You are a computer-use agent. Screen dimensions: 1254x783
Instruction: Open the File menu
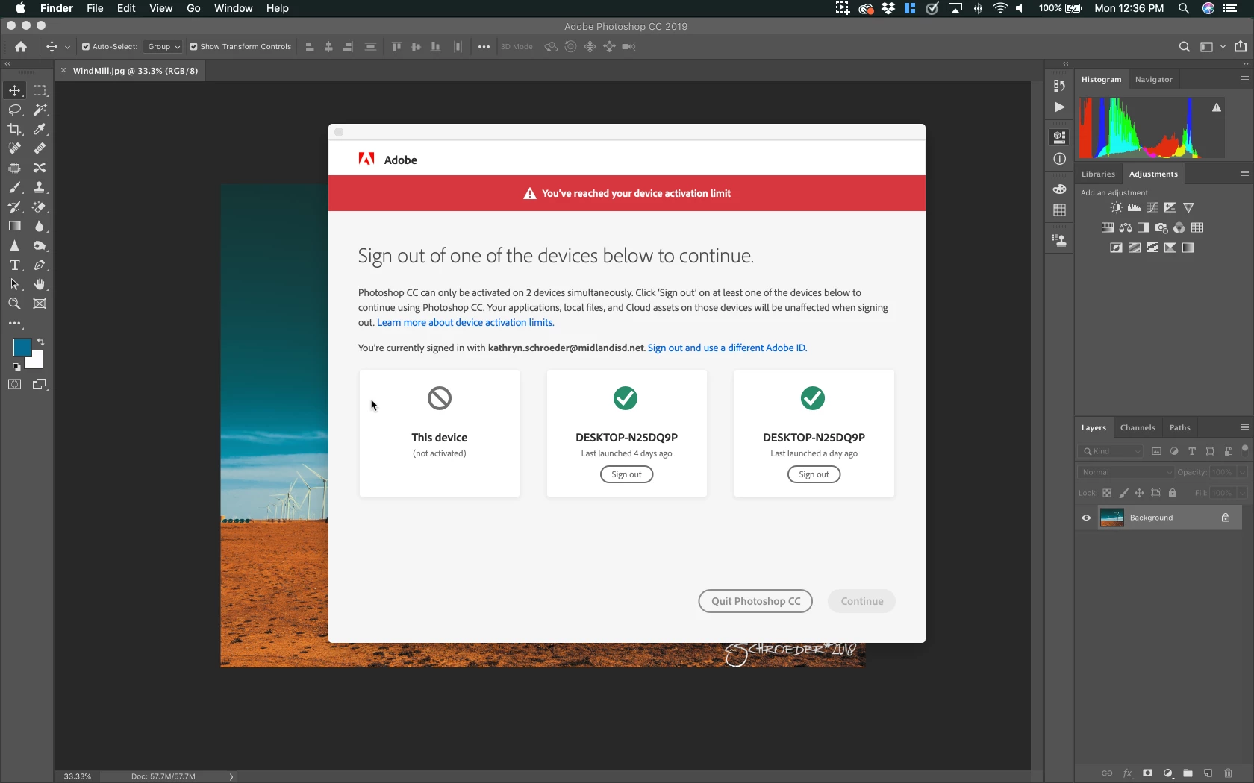pos(95,8)
